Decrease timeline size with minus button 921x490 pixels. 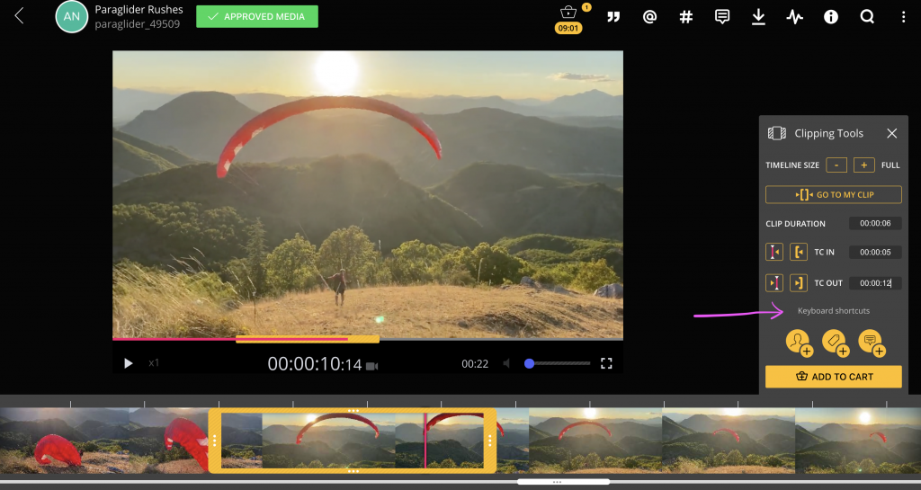click(x=836, y=165)
